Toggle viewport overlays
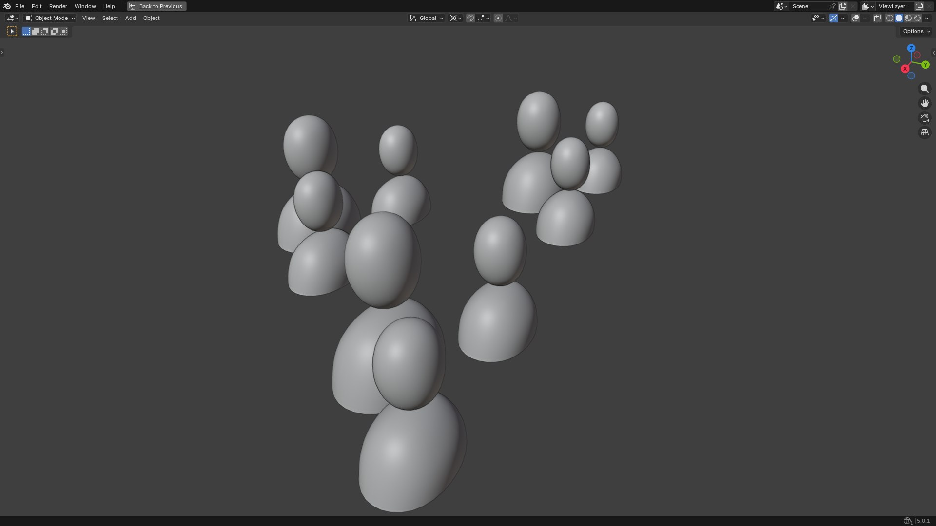 pyautogui.click(x=856, y=18)
